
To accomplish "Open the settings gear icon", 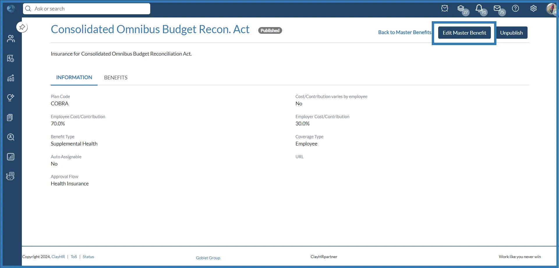I will pyautogui.click(x=533, y=8).
